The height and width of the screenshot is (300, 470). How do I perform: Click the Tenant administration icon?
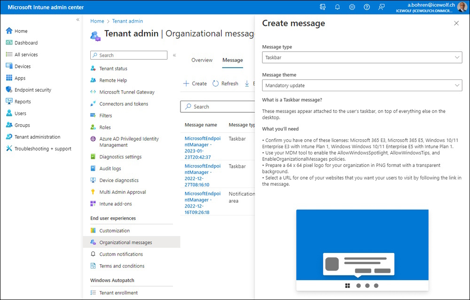point(9,136)
